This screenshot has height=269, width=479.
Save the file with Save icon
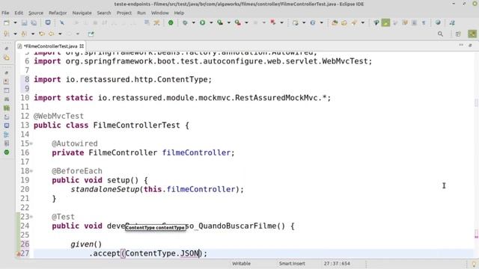(x=24, y=22)
